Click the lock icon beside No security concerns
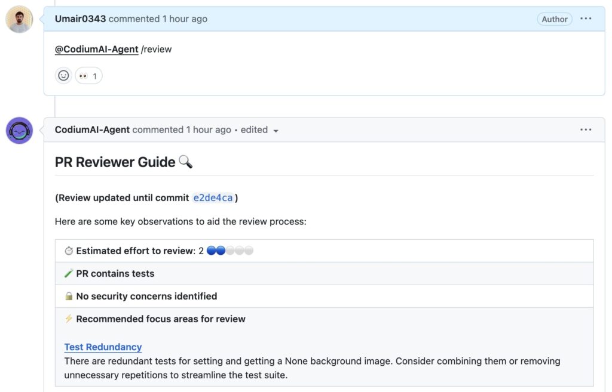 [68, 296]
